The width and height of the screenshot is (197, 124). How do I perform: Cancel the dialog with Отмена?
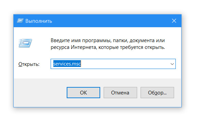pos(120,92)
